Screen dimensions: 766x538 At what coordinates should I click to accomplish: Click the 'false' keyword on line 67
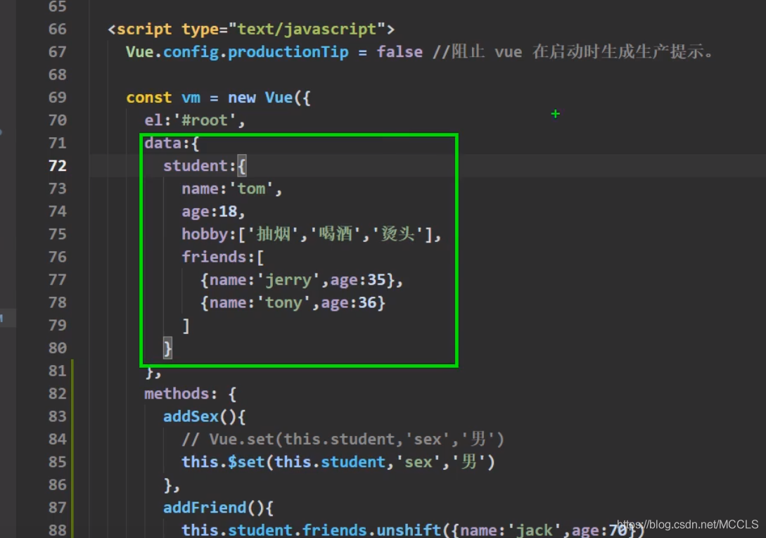click(400, 52)
